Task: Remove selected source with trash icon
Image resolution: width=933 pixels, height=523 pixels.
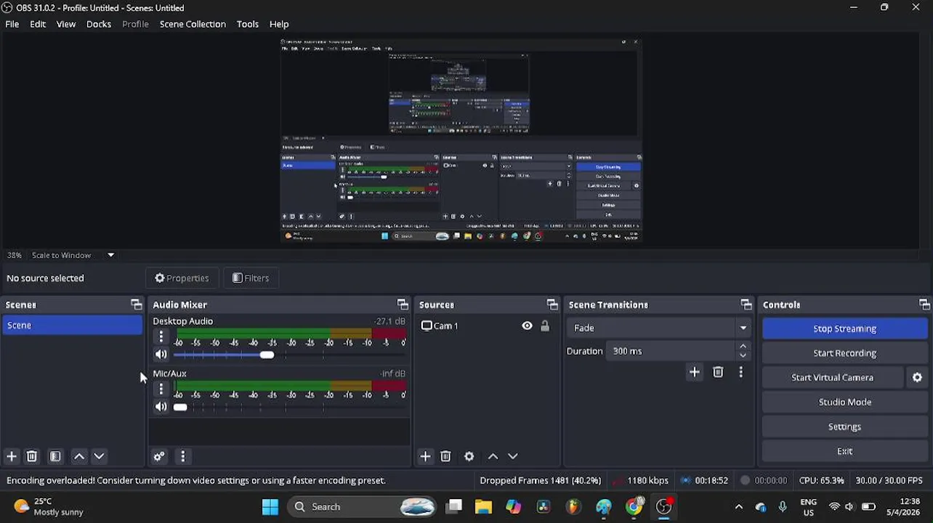Action: point(445,456)
